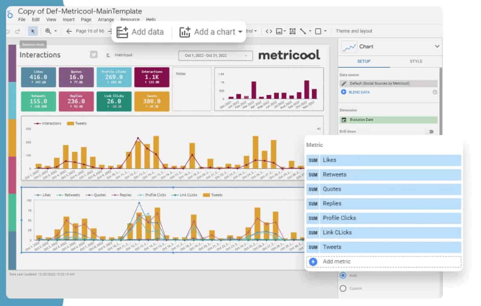The image size is (481, 306).
Task: Select the text box tool
Action: pyautogui.click(x=292, y=31)
